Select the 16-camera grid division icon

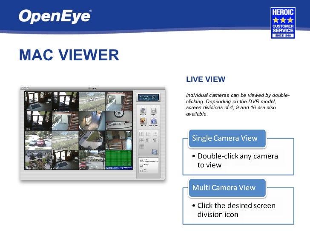pos(141,146)
